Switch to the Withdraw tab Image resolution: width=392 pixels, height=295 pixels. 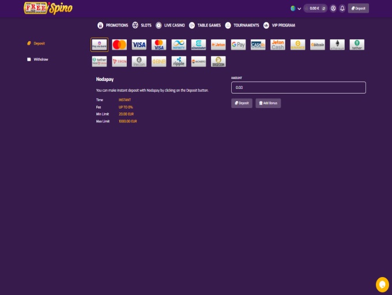(40, 59)
